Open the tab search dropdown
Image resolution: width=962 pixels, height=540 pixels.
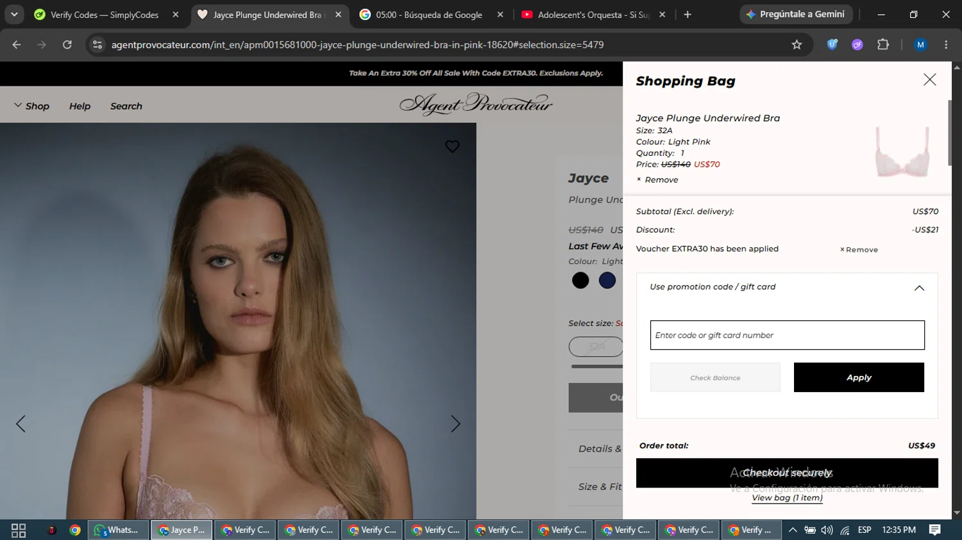click(x=14, y=15)
